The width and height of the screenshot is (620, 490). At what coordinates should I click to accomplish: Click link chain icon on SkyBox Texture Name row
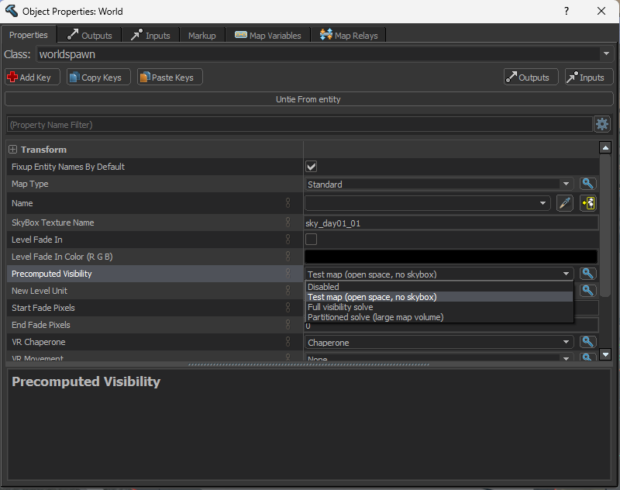288,223
